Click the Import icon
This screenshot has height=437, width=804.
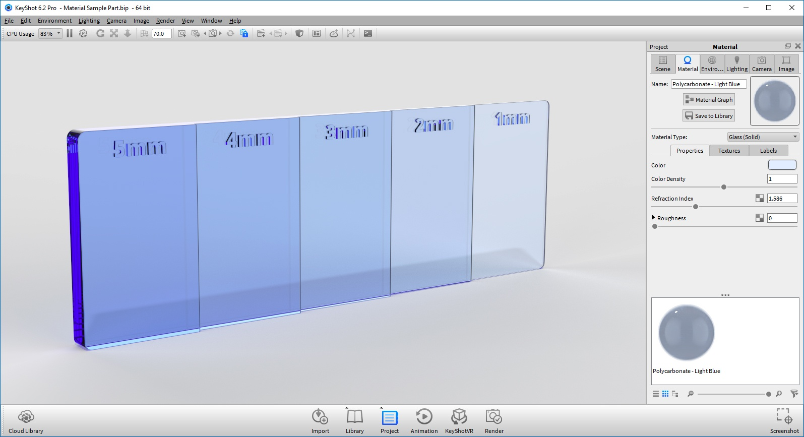coord(320,421)
